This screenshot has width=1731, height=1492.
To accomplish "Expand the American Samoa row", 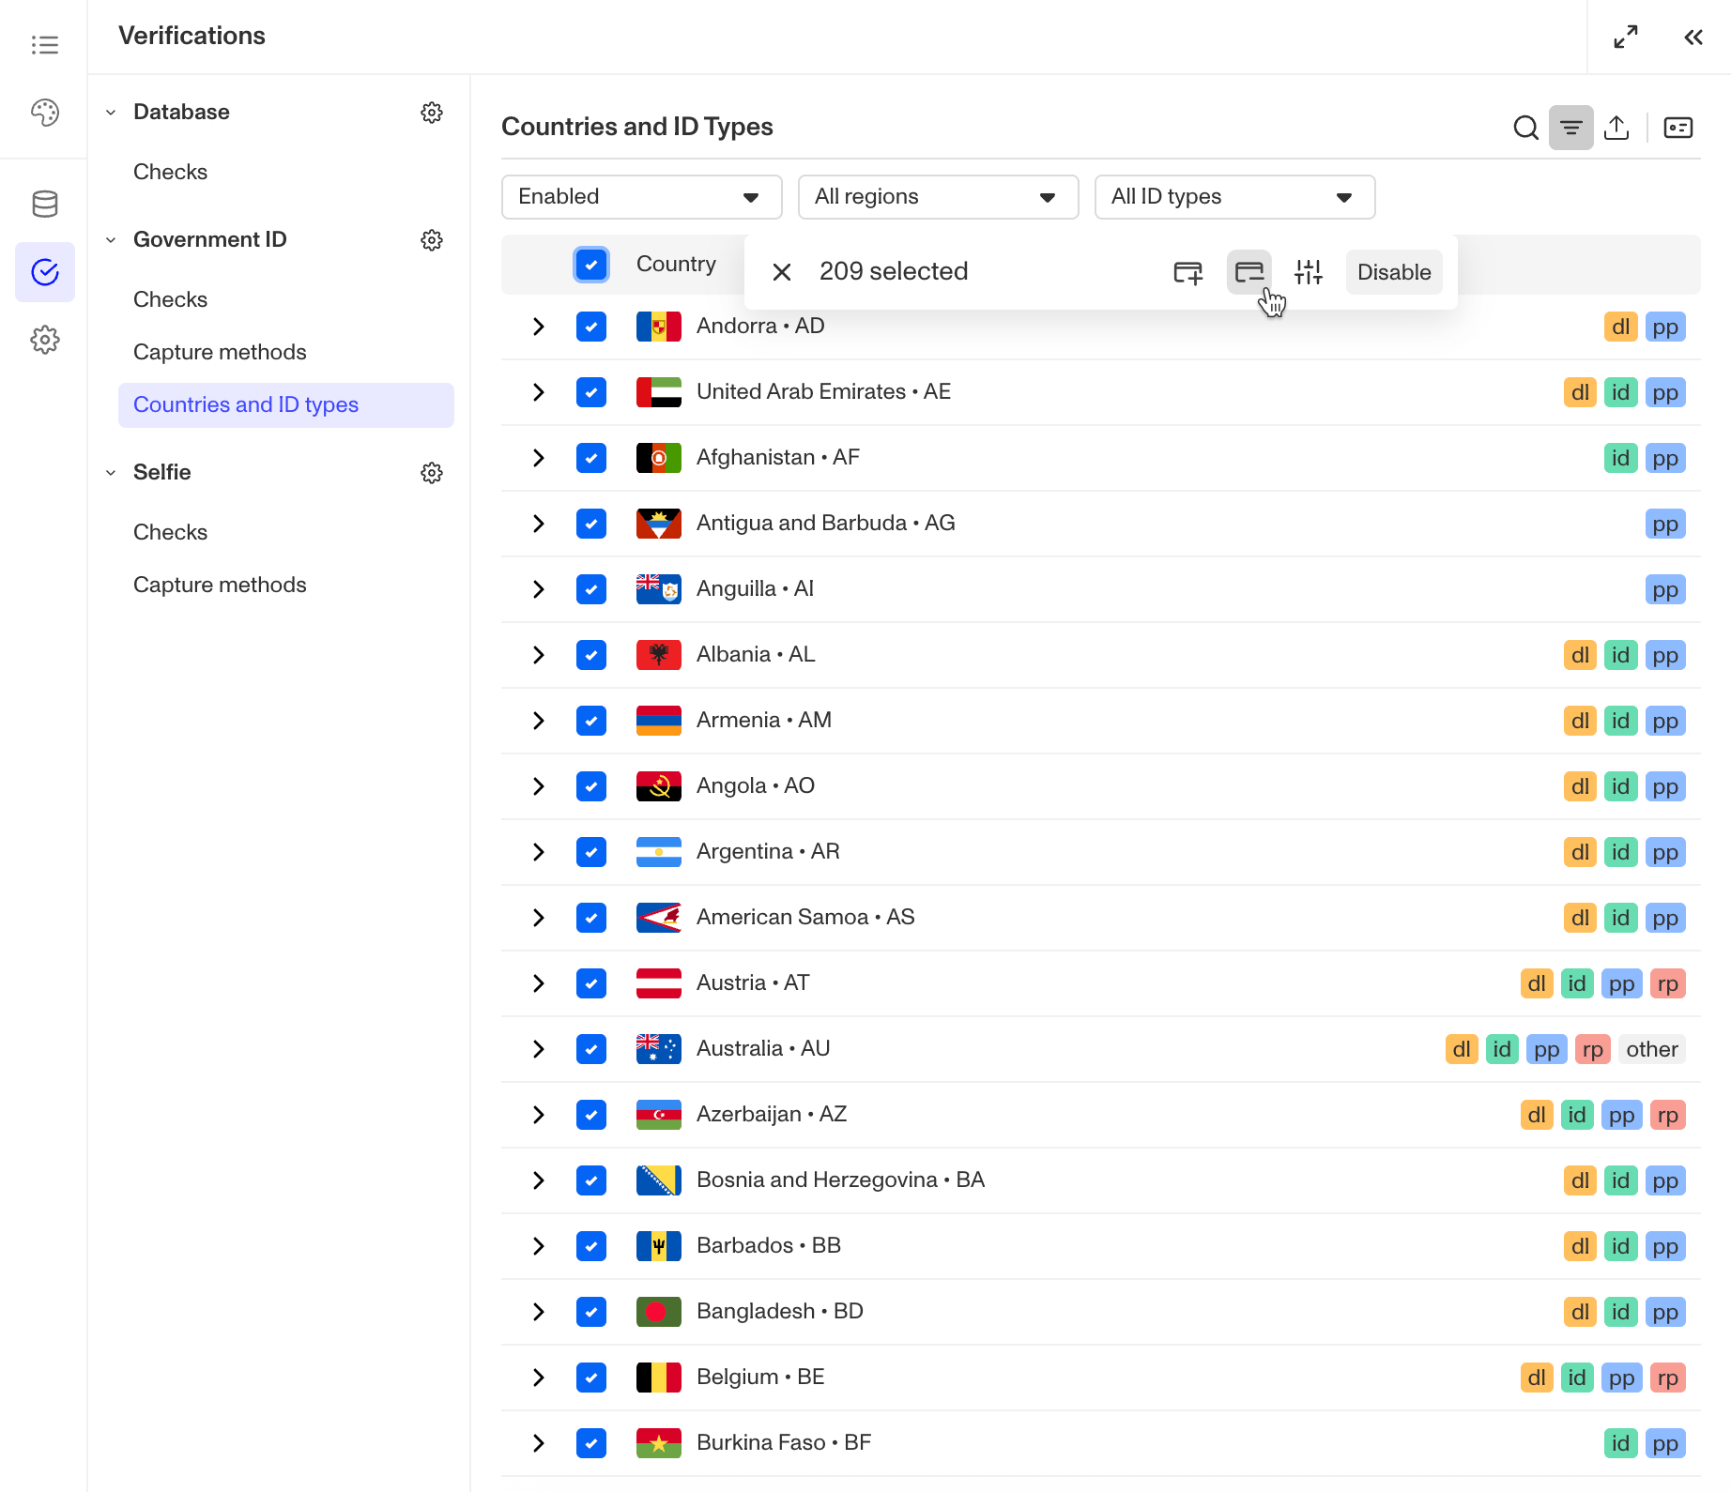I will click(x=539, y=918).
